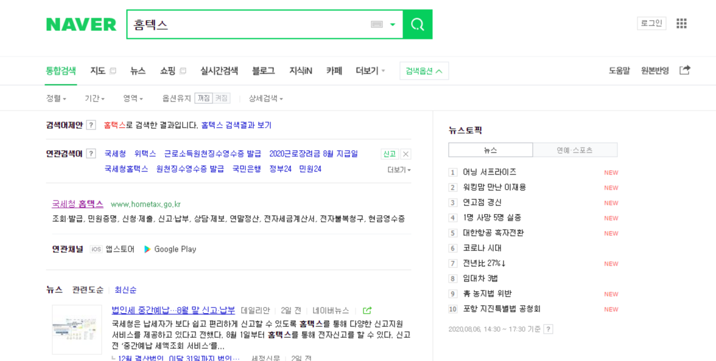Click related search 국민은행
Viewport: 716px width, 361px height.
click(247, 169)
